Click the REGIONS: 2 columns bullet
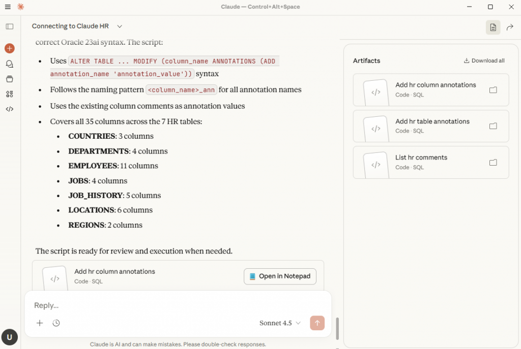 coord(105,225)
